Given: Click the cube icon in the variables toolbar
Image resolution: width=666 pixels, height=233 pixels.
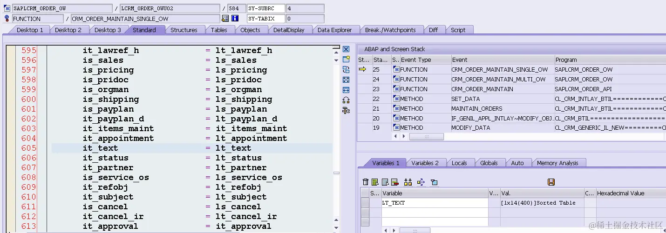Looking at the screenshot, I should (434, 182).
